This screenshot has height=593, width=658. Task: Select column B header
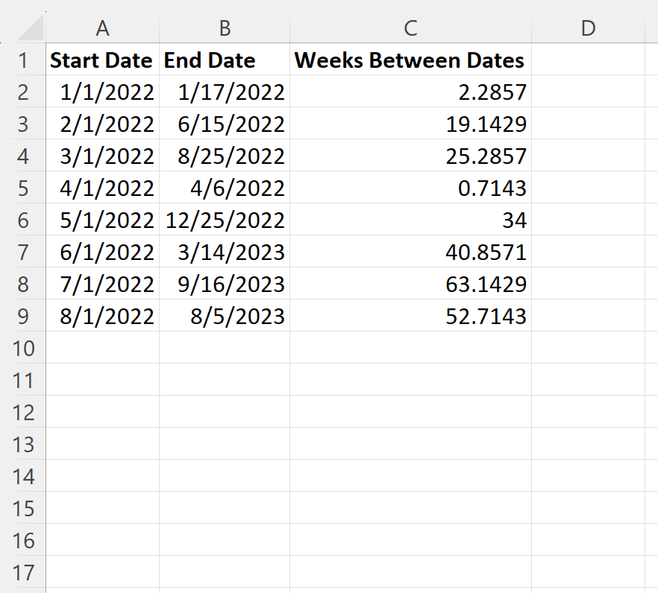224,29
